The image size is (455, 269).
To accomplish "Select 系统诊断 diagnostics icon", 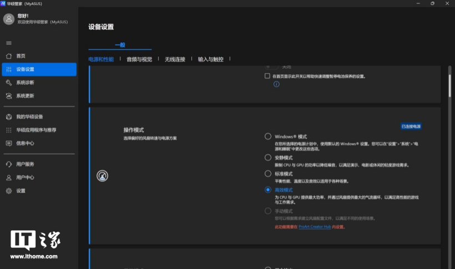I will (x=9, y=83).
